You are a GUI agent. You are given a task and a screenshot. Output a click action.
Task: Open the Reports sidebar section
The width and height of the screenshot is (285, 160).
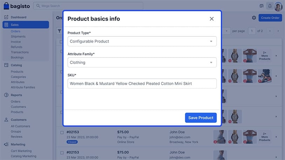16,95
